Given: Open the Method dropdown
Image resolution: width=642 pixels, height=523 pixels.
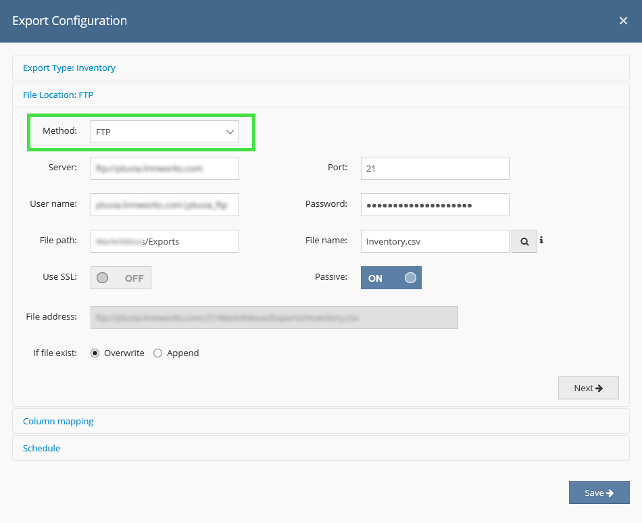Looking at the screenshot, I should pos(165,132).
